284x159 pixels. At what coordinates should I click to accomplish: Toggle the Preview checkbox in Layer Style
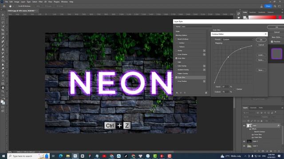pos(272,42)
